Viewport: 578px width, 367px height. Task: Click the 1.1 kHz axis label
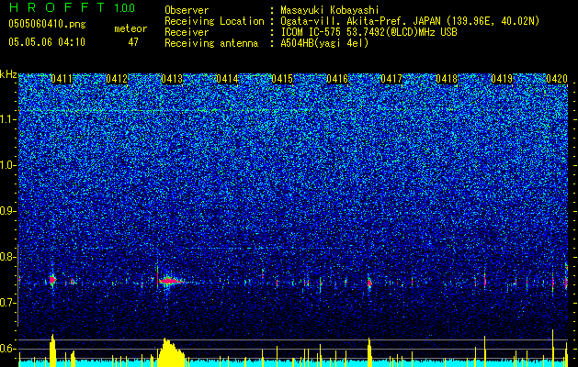8,119
